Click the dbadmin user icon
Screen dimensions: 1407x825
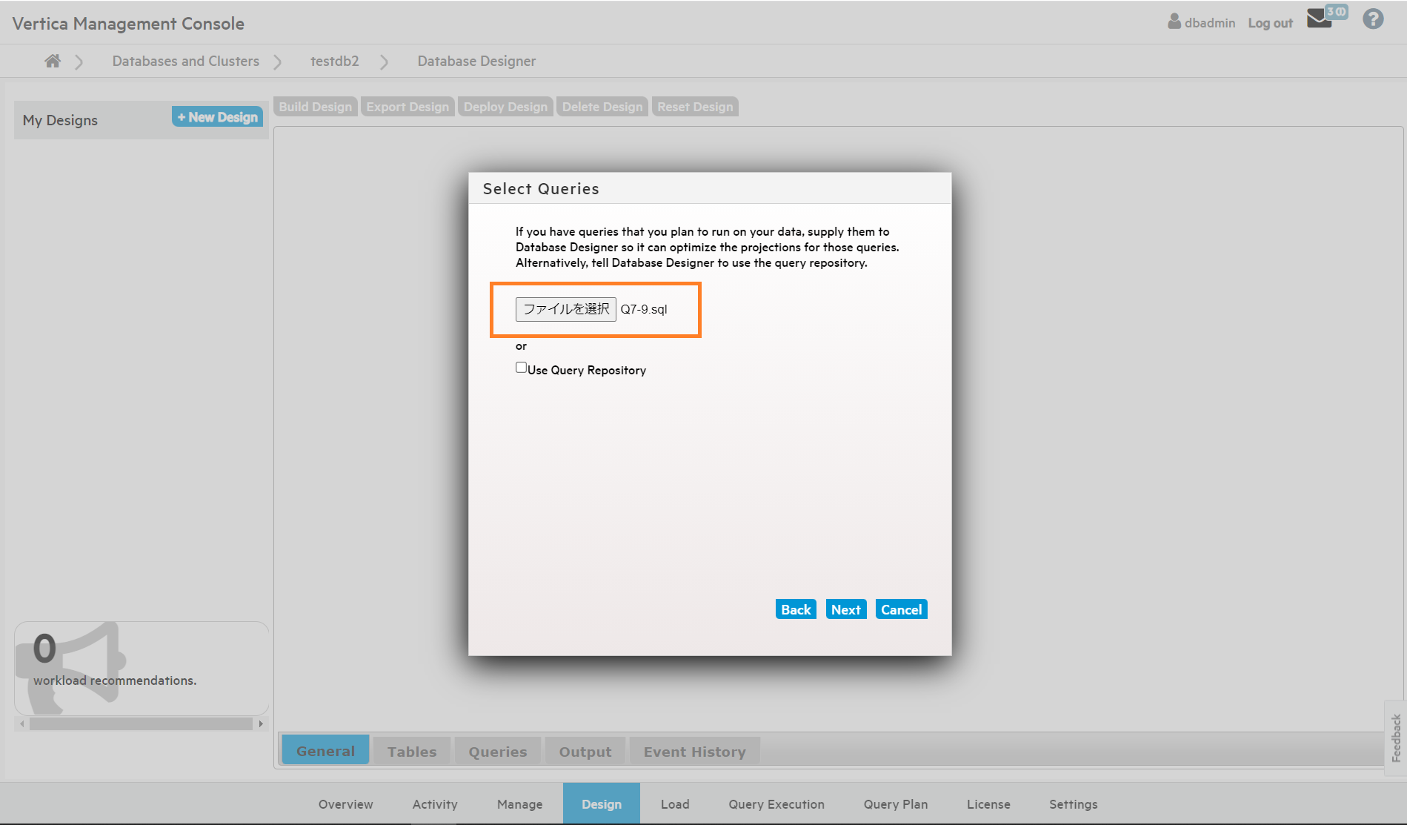(x=1174, y=21)
